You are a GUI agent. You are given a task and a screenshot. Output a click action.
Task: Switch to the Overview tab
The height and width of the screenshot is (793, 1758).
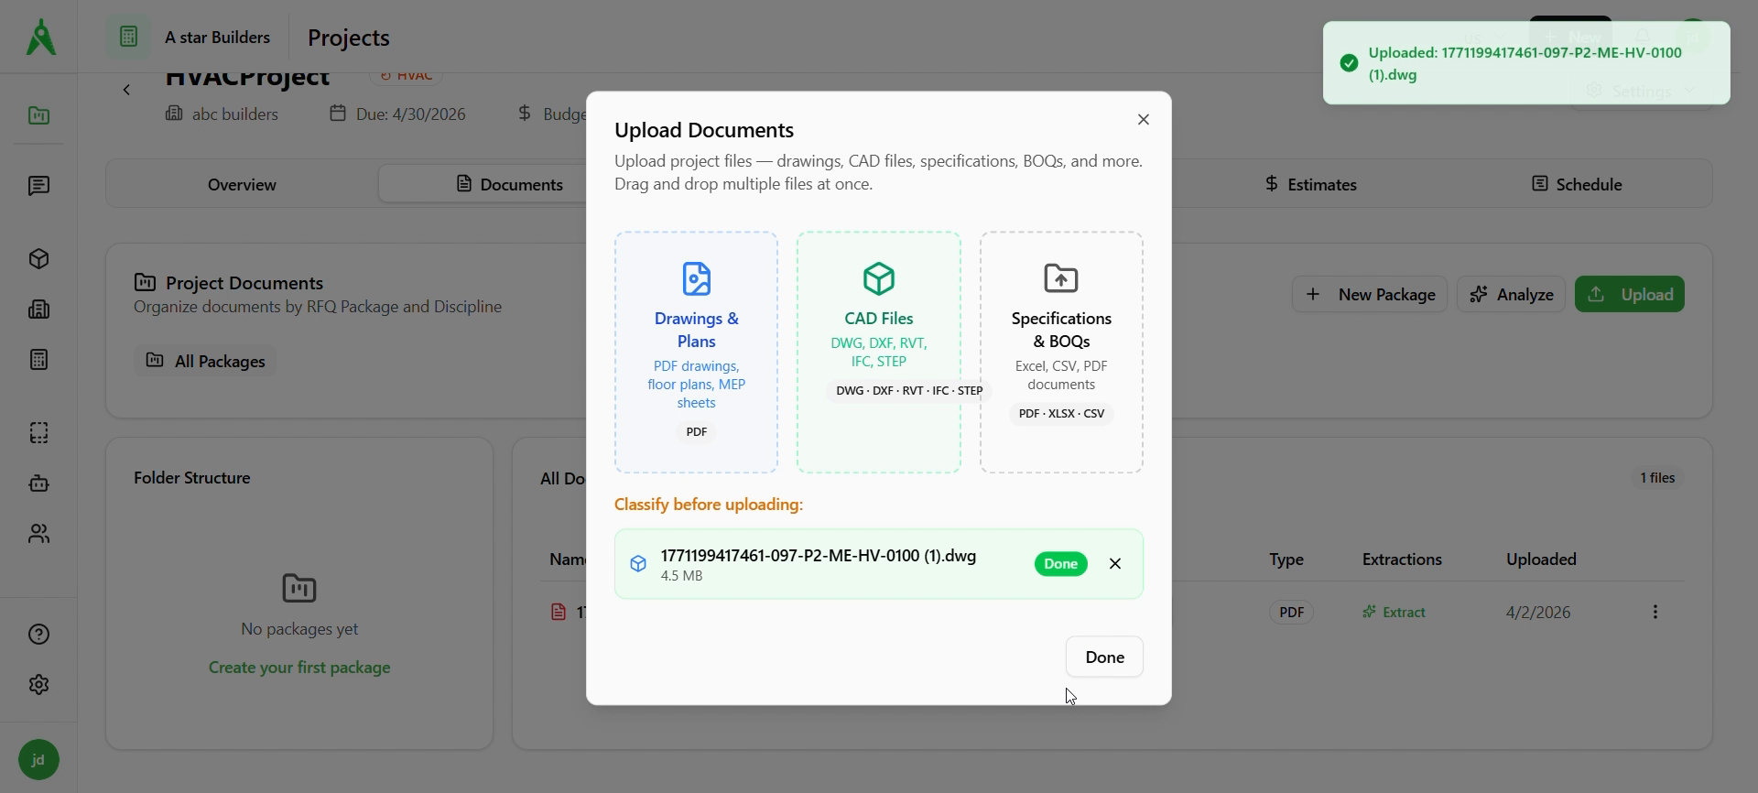(x=242, y=185)
